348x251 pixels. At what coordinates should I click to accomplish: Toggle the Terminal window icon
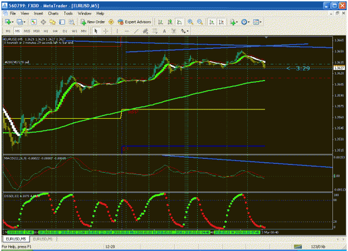[x=62, y=22]
